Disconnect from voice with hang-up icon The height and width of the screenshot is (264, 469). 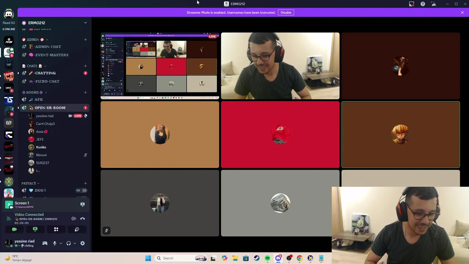coord(82,219)
